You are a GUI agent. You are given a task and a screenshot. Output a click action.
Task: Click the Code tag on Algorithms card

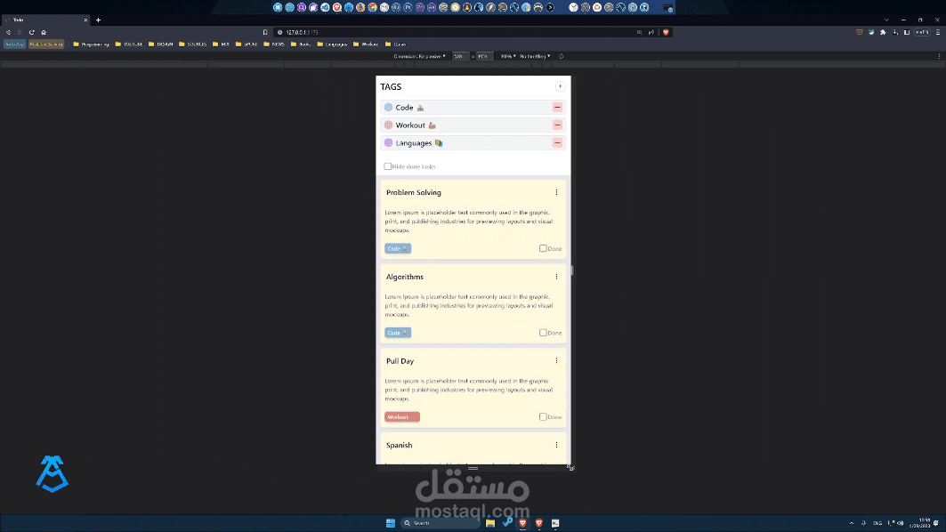(398, 333)
